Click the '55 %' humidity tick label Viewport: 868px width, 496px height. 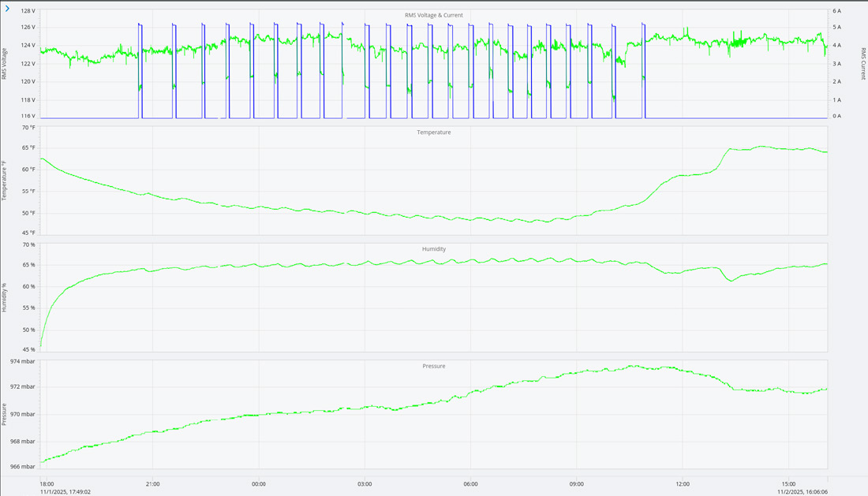pos(28,308)
